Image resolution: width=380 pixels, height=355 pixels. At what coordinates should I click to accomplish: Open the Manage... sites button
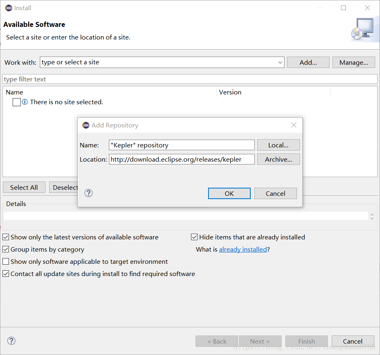[x=354, y=62]
